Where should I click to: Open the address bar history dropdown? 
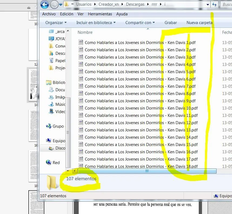208,5
